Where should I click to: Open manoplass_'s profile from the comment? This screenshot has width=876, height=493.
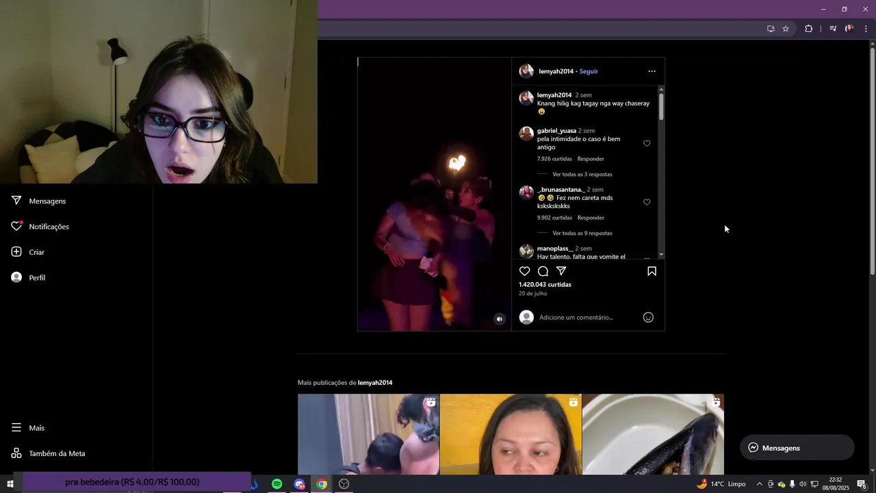coord(555,248)
